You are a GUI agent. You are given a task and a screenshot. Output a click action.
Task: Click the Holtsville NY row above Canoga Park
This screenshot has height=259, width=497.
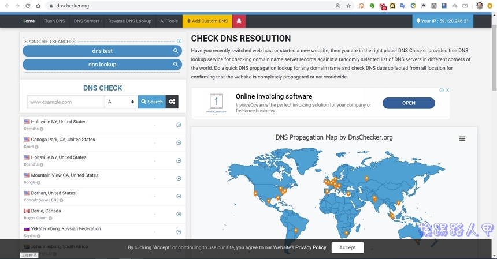click(102, 125)
